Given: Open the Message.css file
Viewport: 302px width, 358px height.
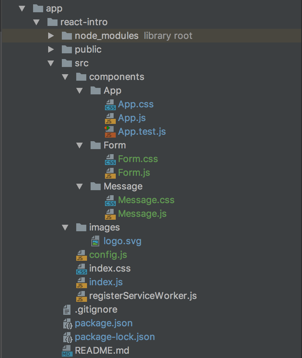Looking at the screenshot, I should point(146,200).
